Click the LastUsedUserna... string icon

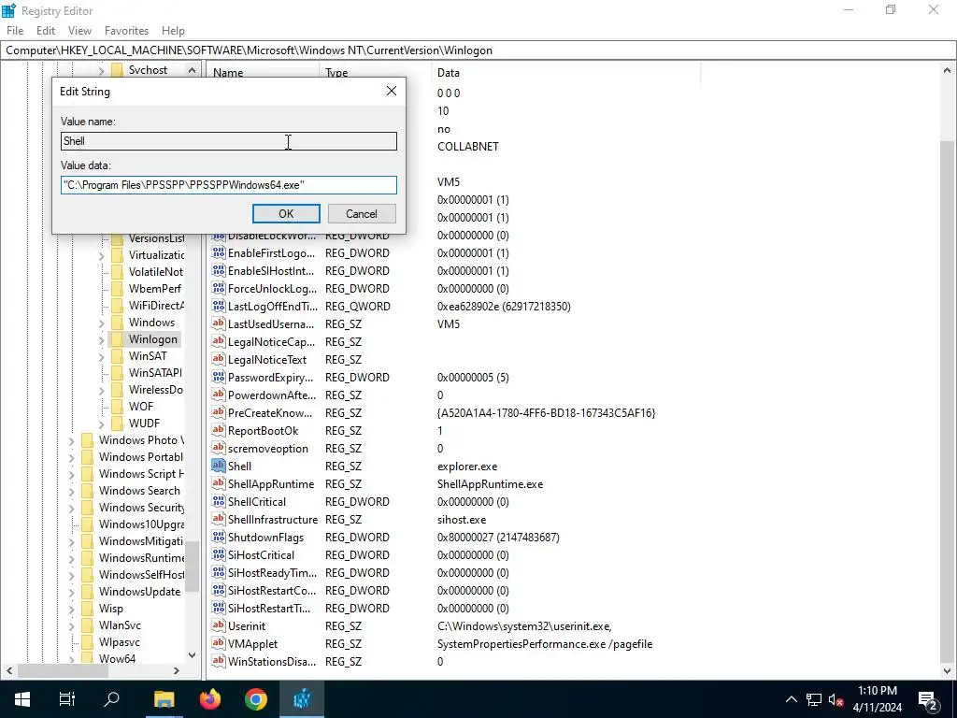point(218,323)
